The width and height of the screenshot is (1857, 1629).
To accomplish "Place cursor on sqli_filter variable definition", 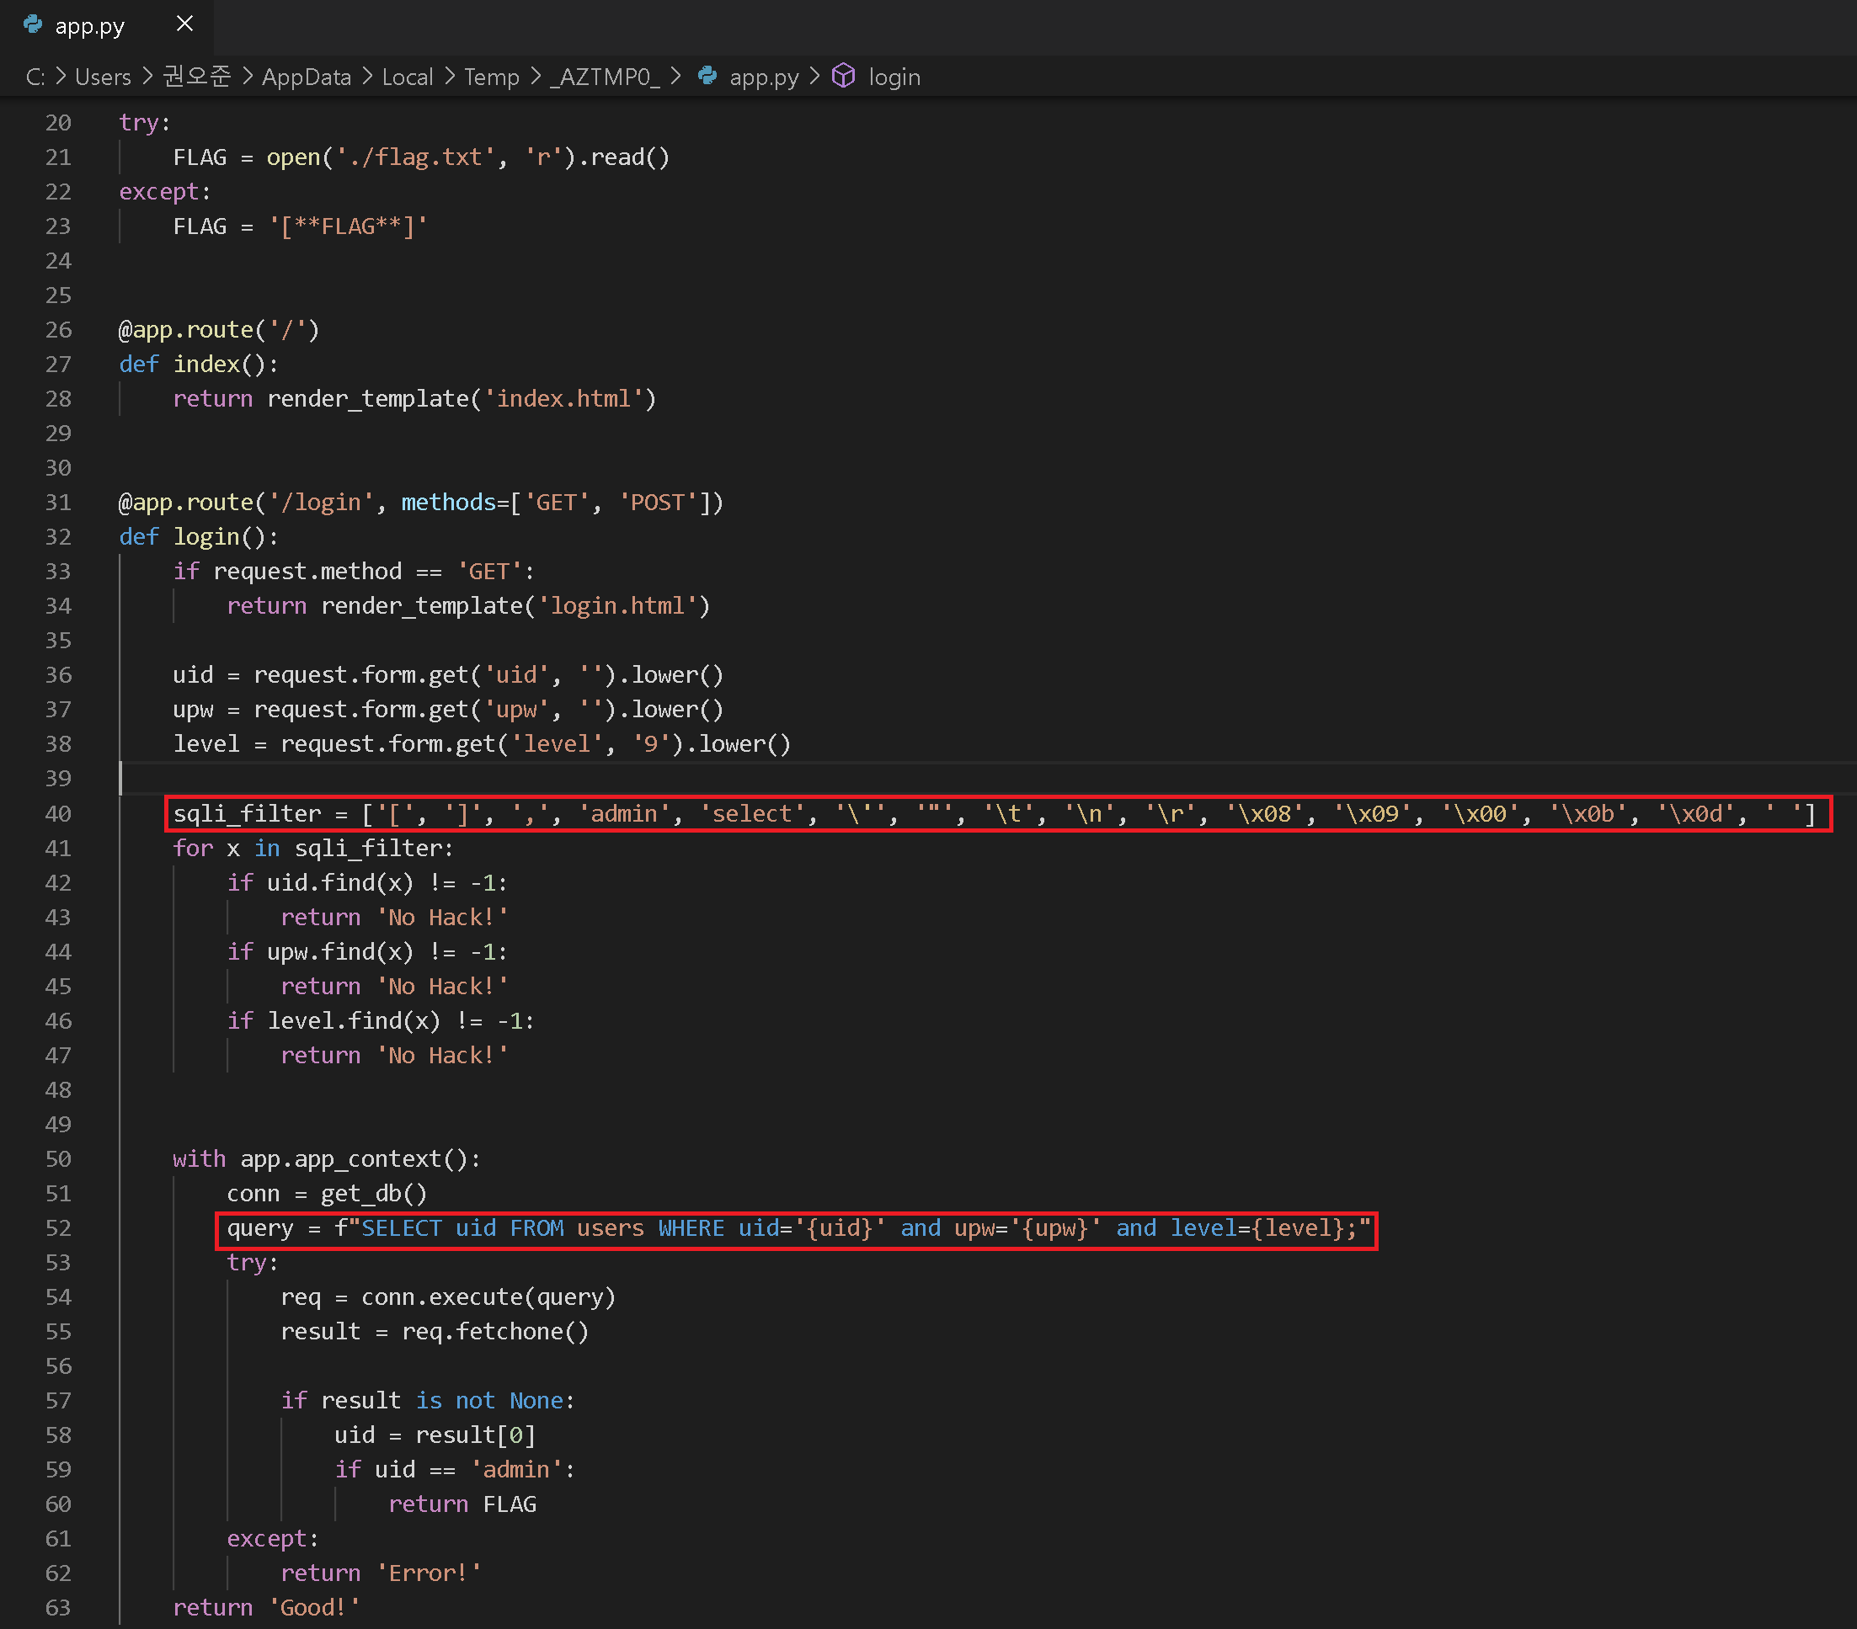I will [x=247, y=813].
